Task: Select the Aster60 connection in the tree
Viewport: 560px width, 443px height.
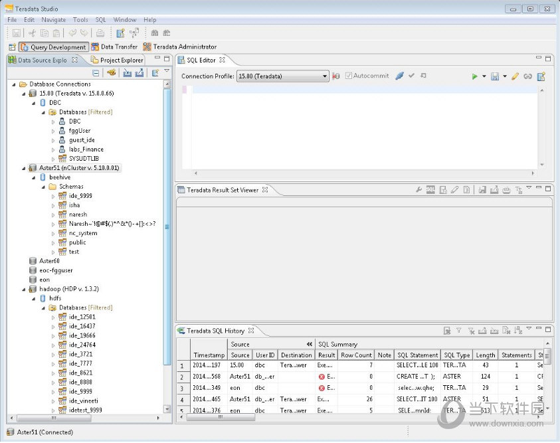Action: click(49, 261)
